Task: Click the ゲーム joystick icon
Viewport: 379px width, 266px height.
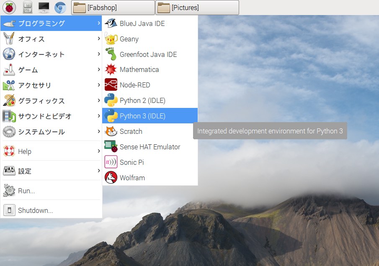Action: [9, 70]
